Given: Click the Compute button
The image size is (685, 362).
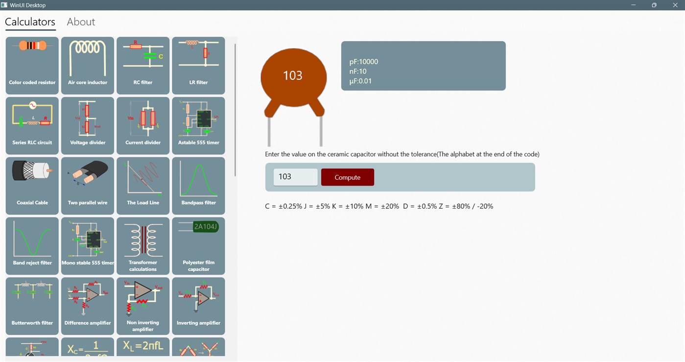Looking at the screenshot, I should 348,177.
